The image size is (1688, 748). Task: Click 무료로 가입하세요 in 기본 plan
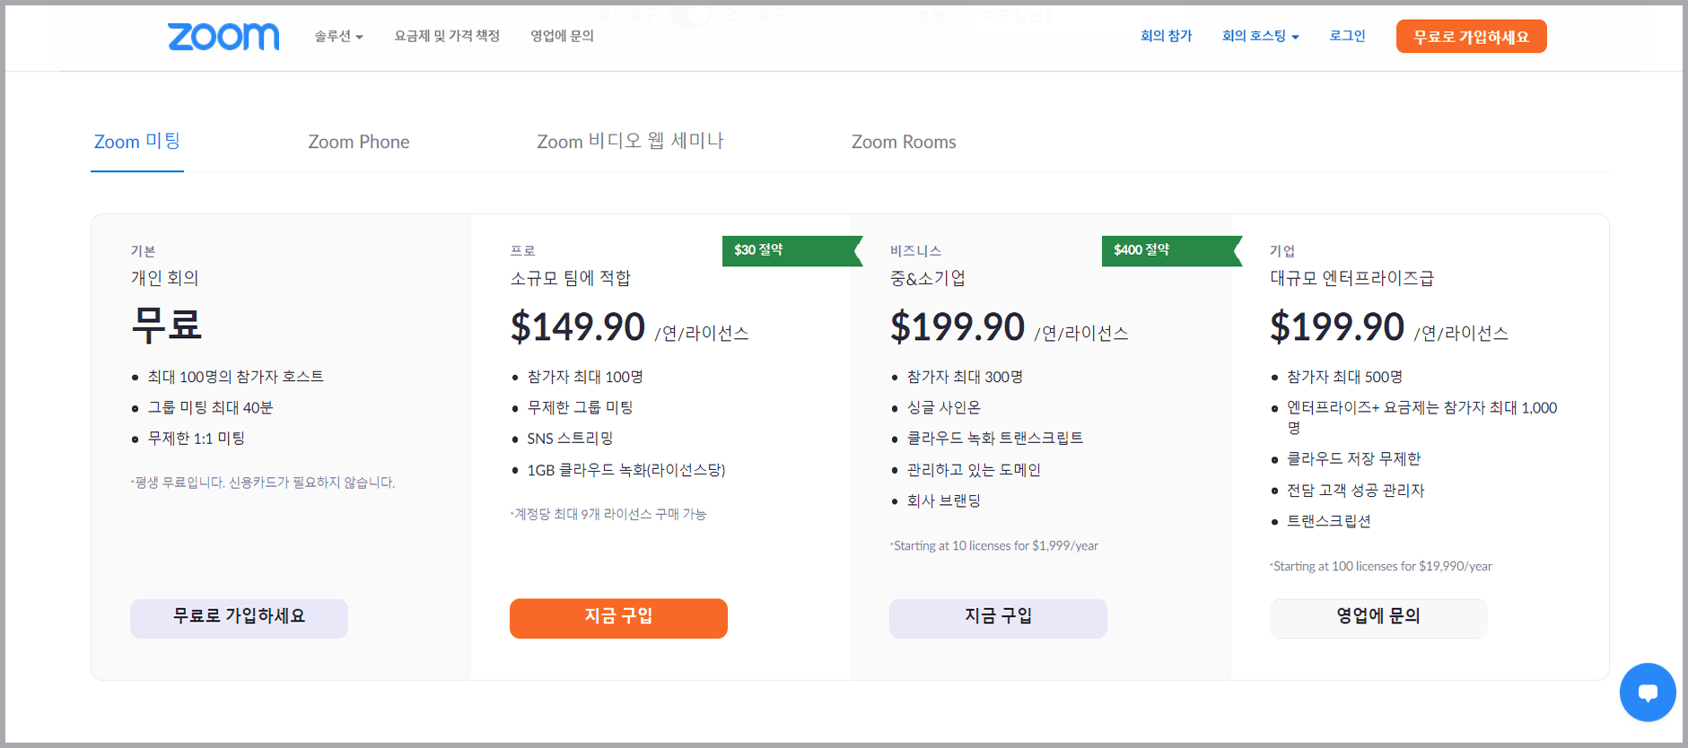(239, 618)
